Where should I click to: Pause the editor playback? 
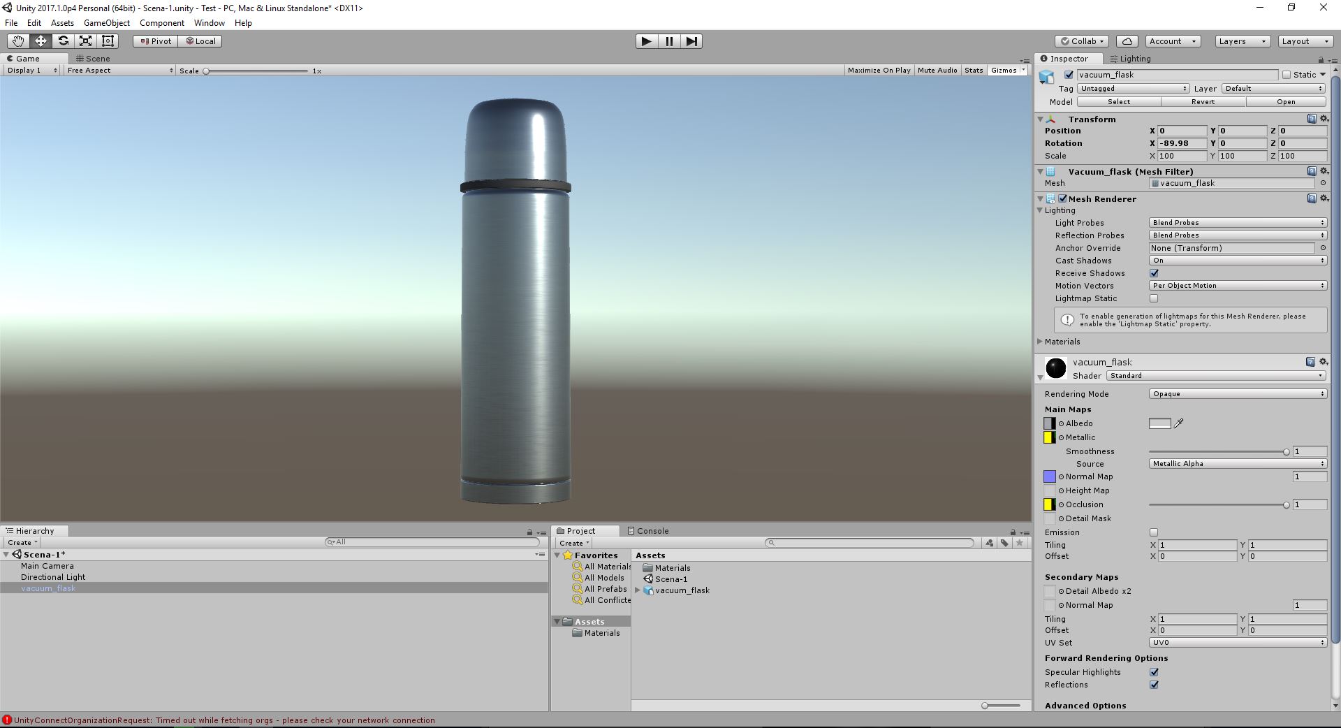pos(669,41)
